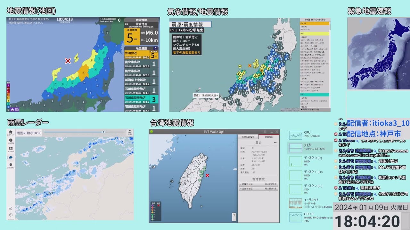The image size is (410, 230).
Task: Zoom in with plus button on Taiwan map
Action: pyautogui.click(x=234, y=215)
